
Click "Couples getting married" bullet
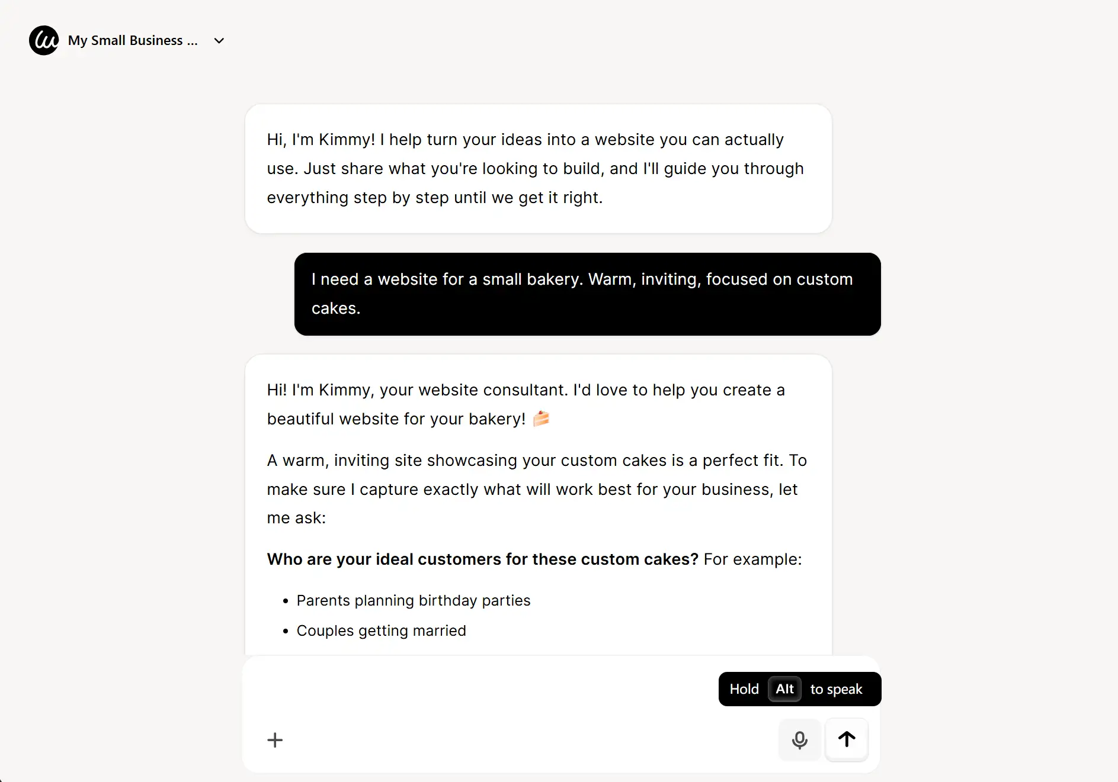pos(381,630)
